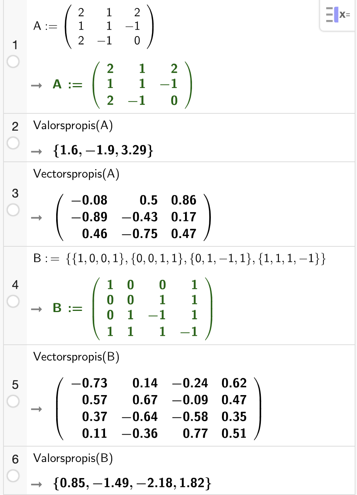Edit the Valorspropis(A) input
Viewport: 357px width, 495px height.
click(x=73, y=126)
